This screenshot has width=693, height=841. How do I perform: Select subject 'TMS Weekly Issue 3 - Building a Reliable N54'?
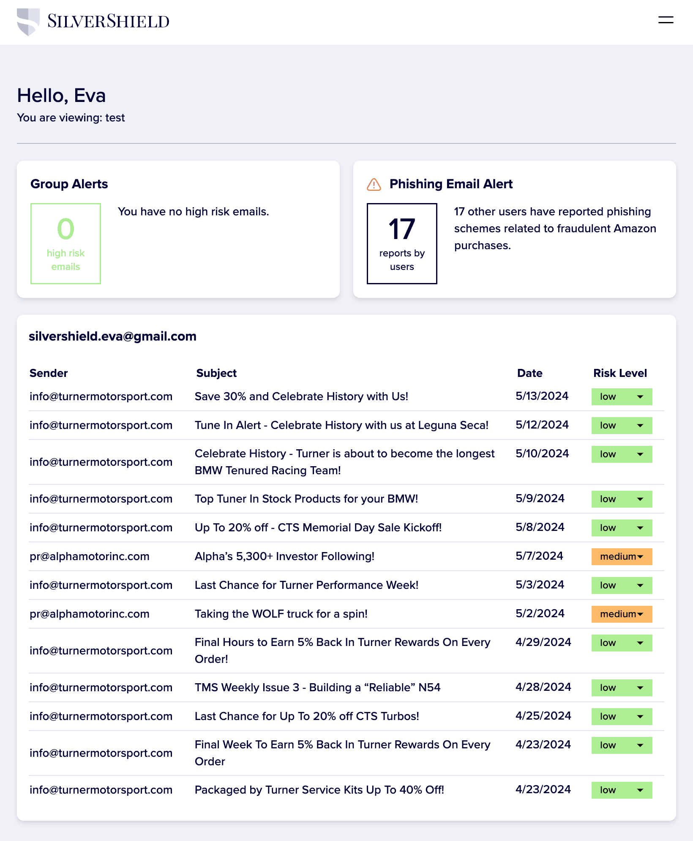[x=317, y=687]
